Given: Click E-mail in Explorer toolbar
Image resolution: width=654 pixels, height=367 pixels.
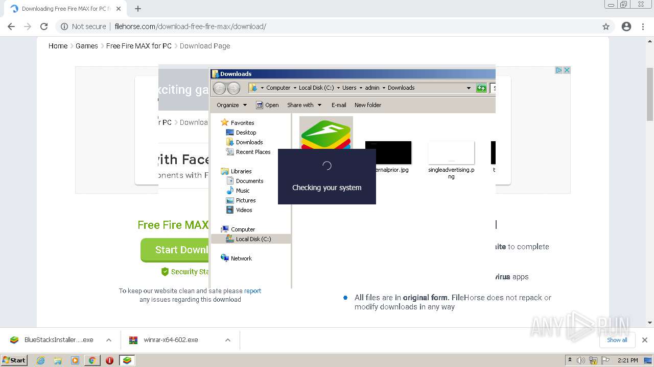Looking at the screenshot, I should point(339,105).
